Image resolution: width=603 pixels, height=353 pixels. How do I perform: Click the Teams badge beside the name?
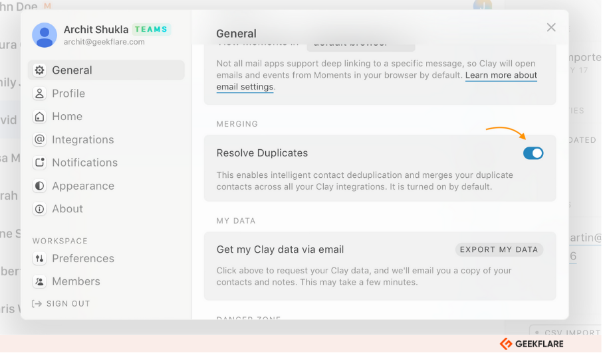coord(151,29)
